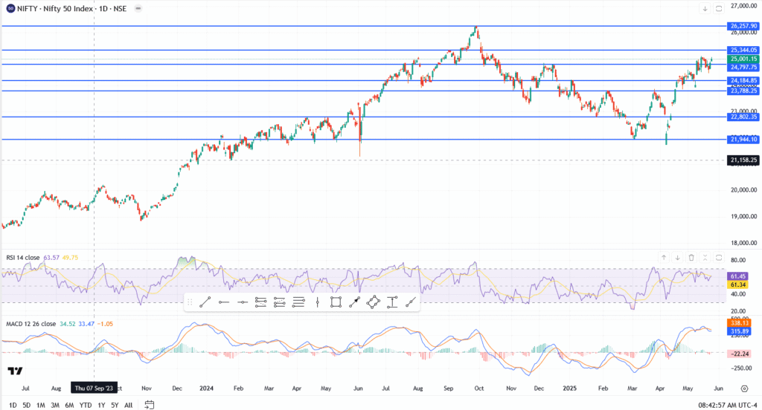Select the Arrow drawing tool
This screenshot has height=410, width=762.
pyautogui.click(x=354, y=302)
